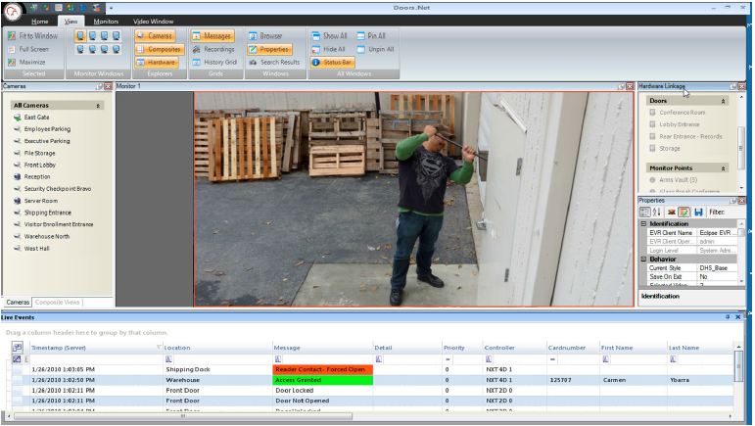Toggle the Search Results window button
This screenshot has height=426, width=755.
tap(274, 62)
